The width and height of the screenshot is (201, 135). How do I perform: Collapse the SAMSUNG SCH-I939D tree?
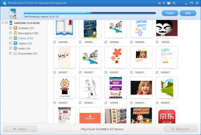(x=3, y=23)
